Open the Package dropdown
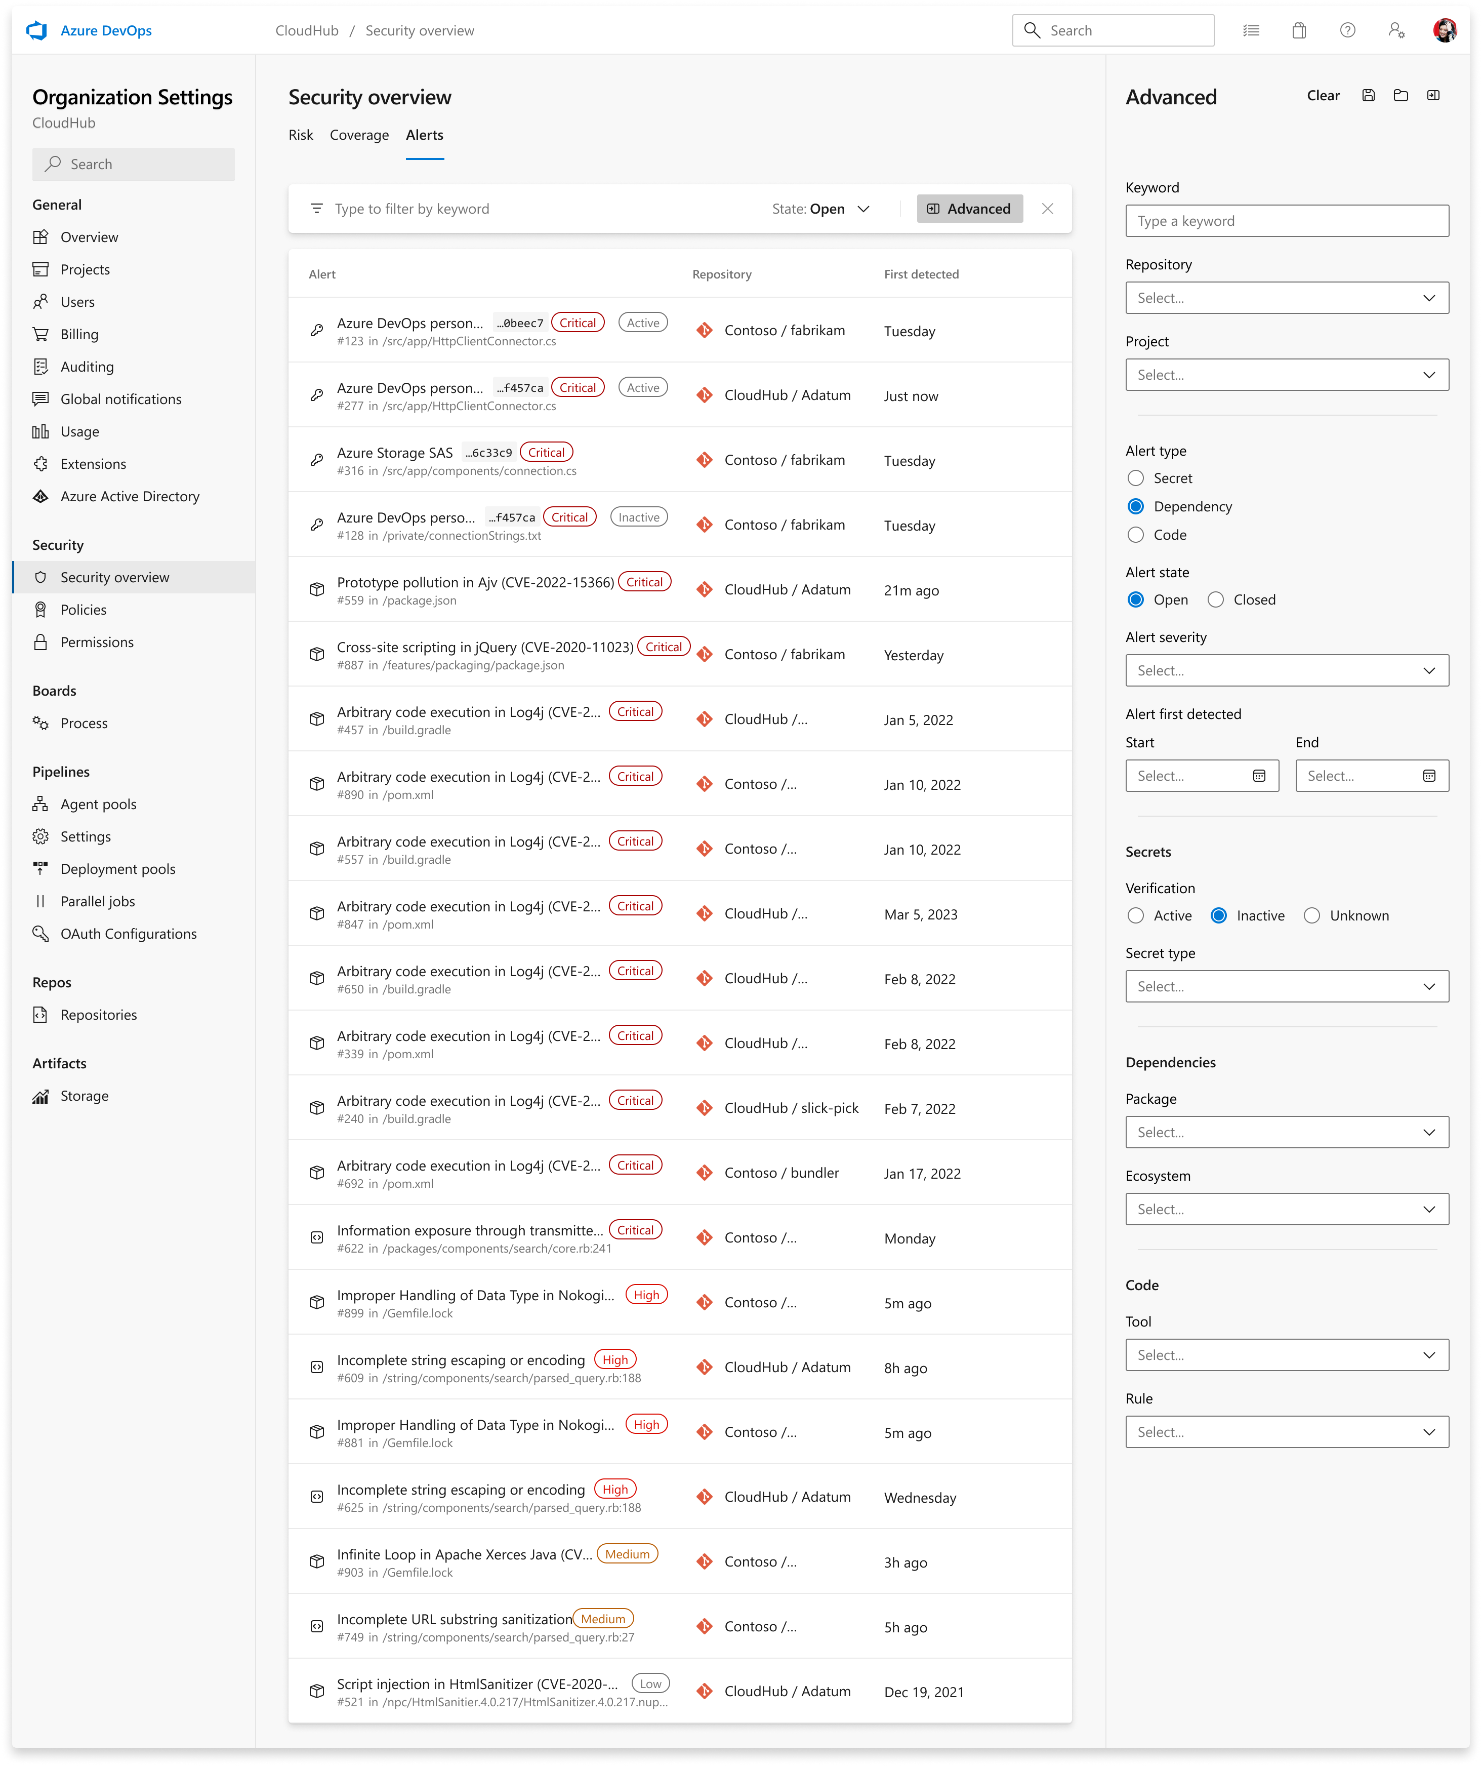 [1287, 1133]
